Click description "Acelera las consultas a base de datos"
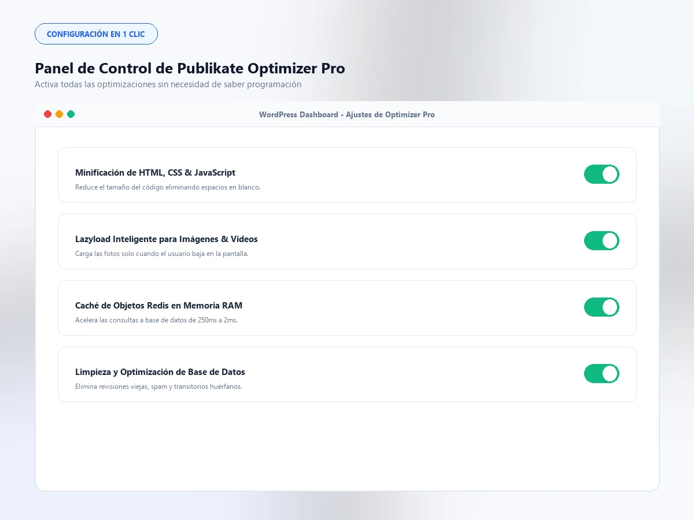 [x=156, y=320]
